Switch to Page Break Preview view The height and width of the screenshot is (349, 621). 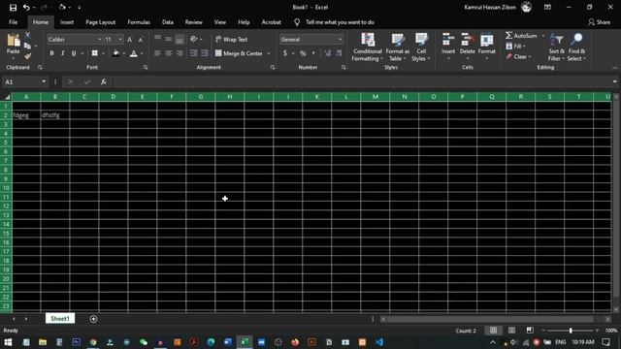[530, 330]
